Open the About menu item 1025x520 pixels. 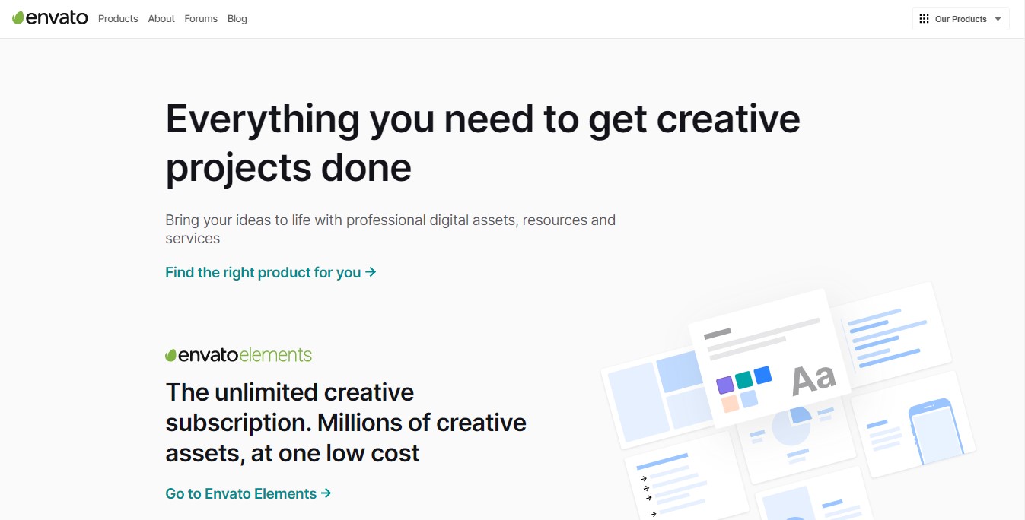(161, 19)
